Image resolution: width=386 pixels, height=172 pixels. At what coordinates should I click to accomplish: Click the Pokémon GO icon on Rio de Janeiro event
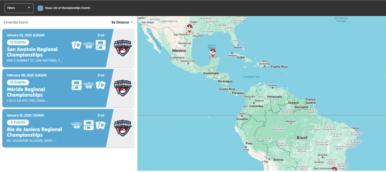click(76, 125)
